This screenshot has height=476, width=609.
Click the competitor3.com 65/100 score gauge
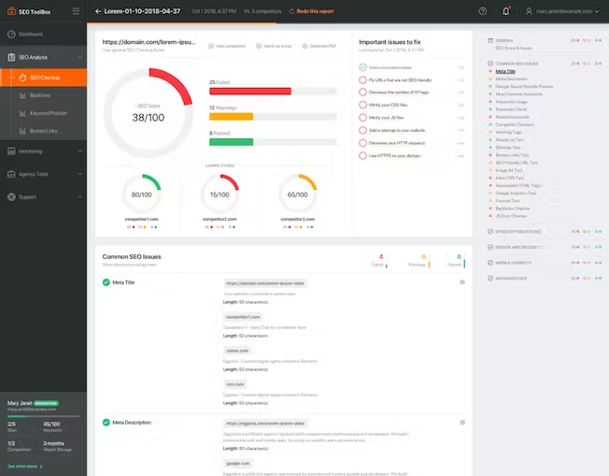point(298,195)
